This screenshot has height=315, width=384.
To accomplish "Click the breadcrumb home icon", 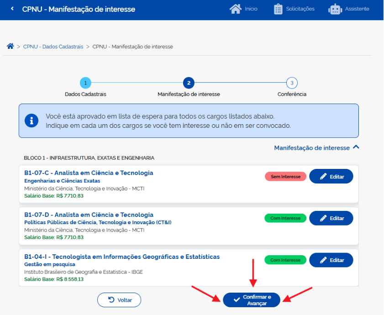I will (10, 47).
